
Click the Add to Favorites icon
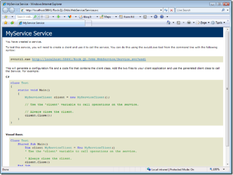(12, 23)
